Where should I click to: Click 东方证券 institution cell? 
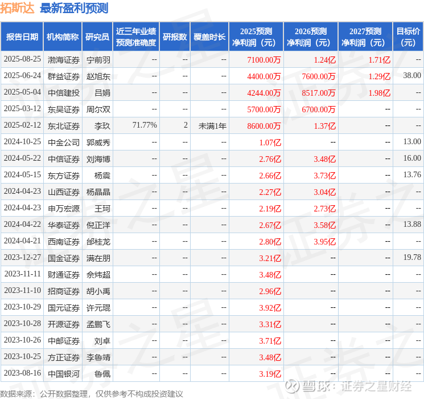64,176
